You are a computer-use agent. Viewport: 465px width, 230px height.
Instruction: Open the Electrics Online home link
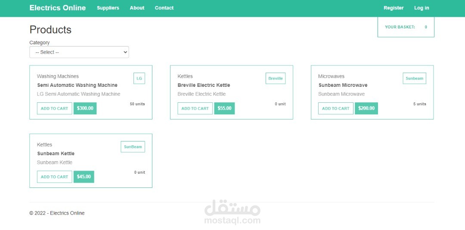click(x=58, y=8)
